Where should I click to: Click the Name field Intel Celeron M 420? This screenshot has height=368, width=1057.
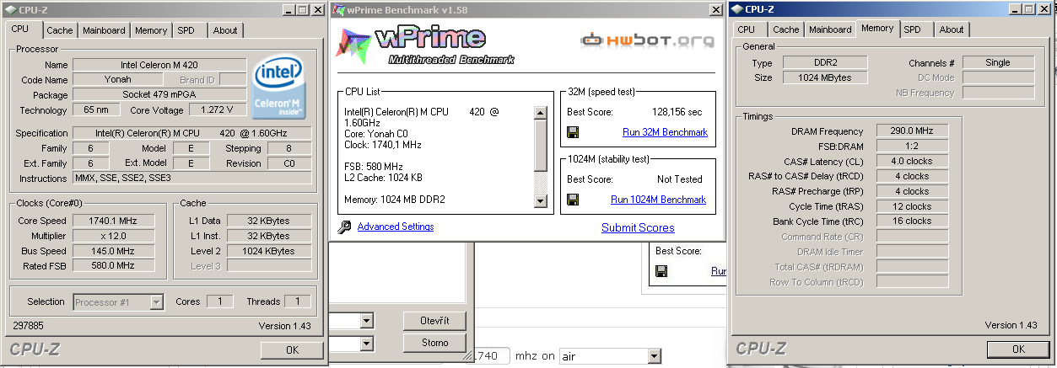pyautogui.click(x=159, y=65)
